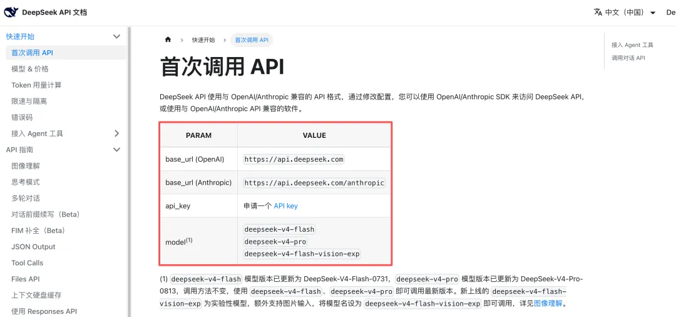Viewport: 676px width, 317px height.
Task: Click the 首次调用 API page heading
Action: (222, 68)
